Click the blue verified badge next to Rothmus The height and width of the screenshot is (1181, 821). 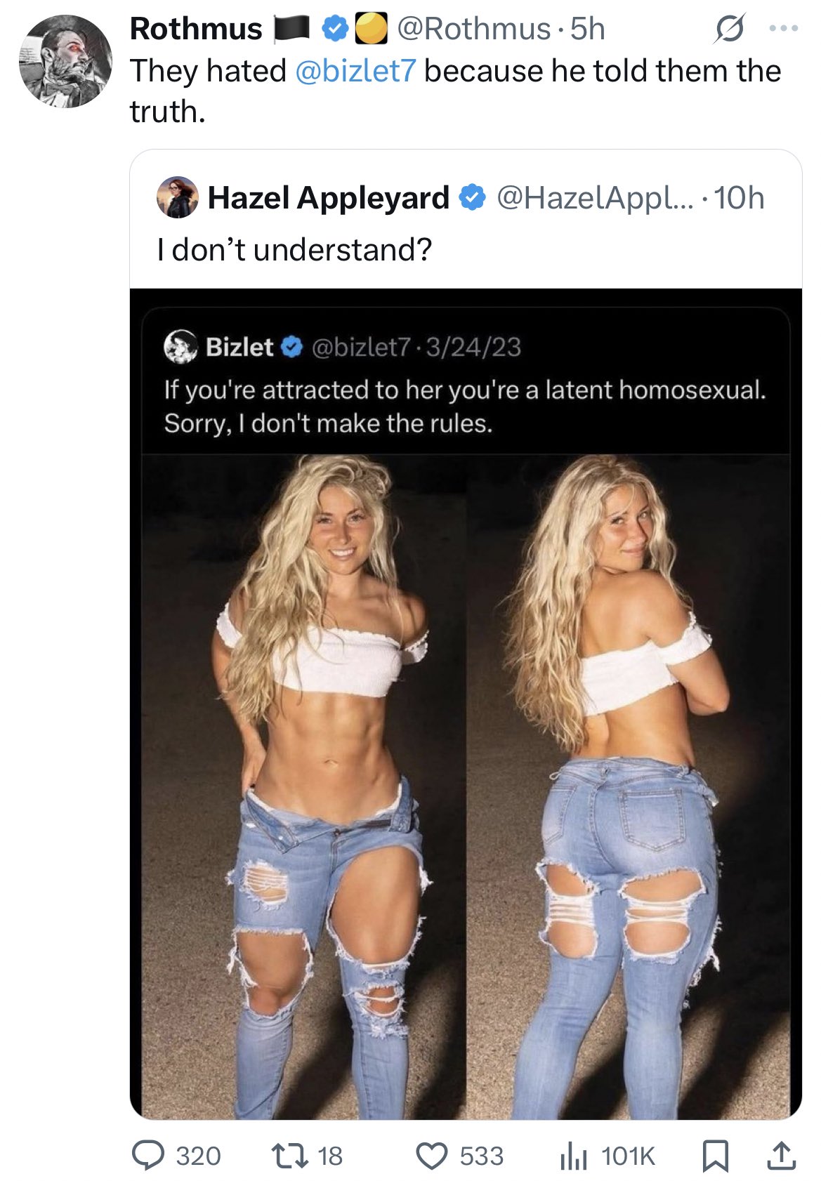pos(336,29)
